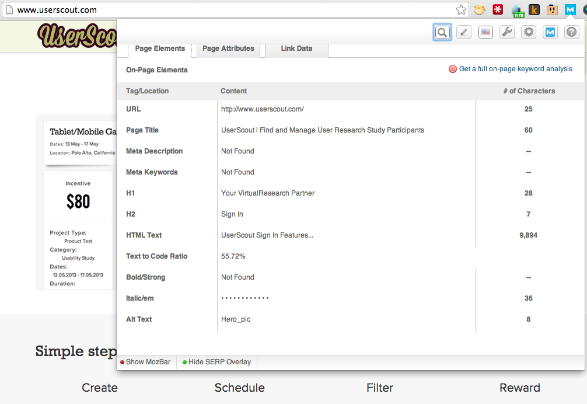
Task: Click the page document icon in address bar
Action: [9, 10]
